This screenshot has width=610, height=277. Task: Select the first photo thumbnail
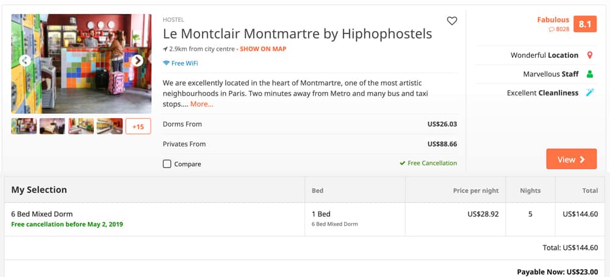(x=24, y=126)
